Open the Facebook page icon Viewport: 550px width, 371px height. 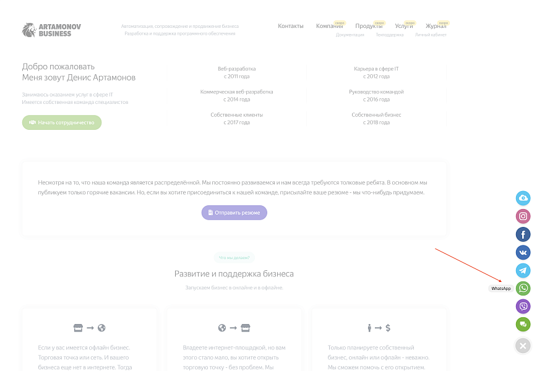click(x=523, y=234)
